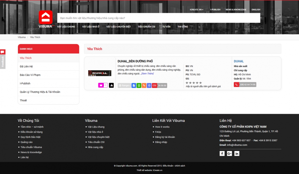Screen dimensions: 299x174
Task: Open footer Tiêu chuẩn CSI link
Action: coord(96,142)
